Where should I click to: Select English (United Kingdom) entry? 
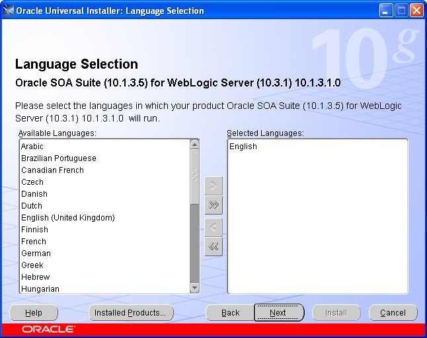pyautogui.click(x=105, y=218)
